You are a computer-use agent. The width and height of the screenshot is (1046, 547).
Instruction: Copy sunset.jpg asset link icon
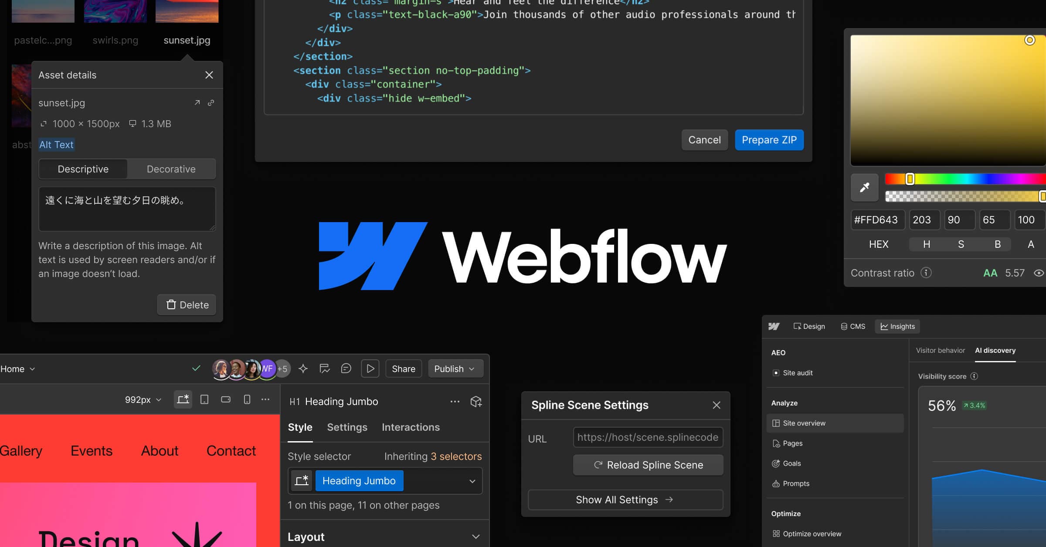pos(211,103)
